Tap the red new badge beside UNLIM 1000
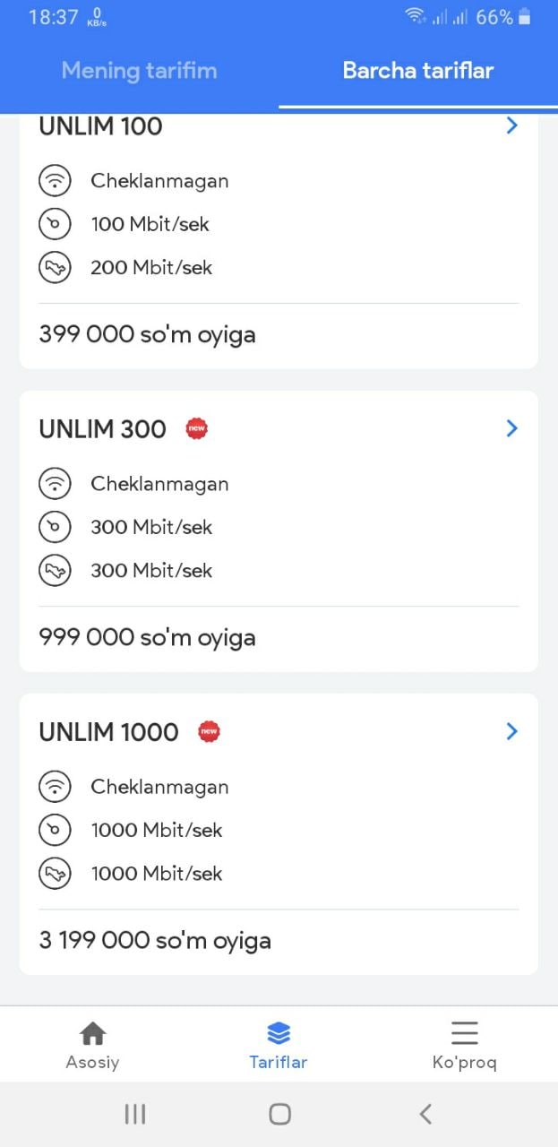The height and width of the screenshot is (1147, 558). pos(209,732)
